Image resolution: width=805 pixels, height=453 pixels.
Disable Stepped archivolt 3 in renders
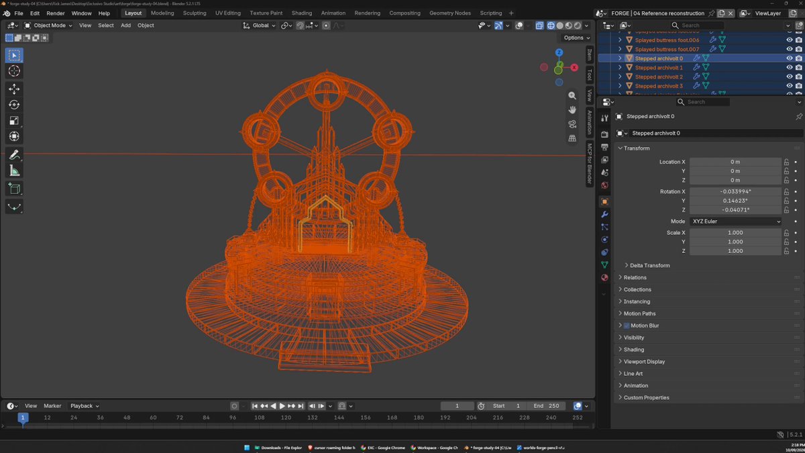coord(798,86)
